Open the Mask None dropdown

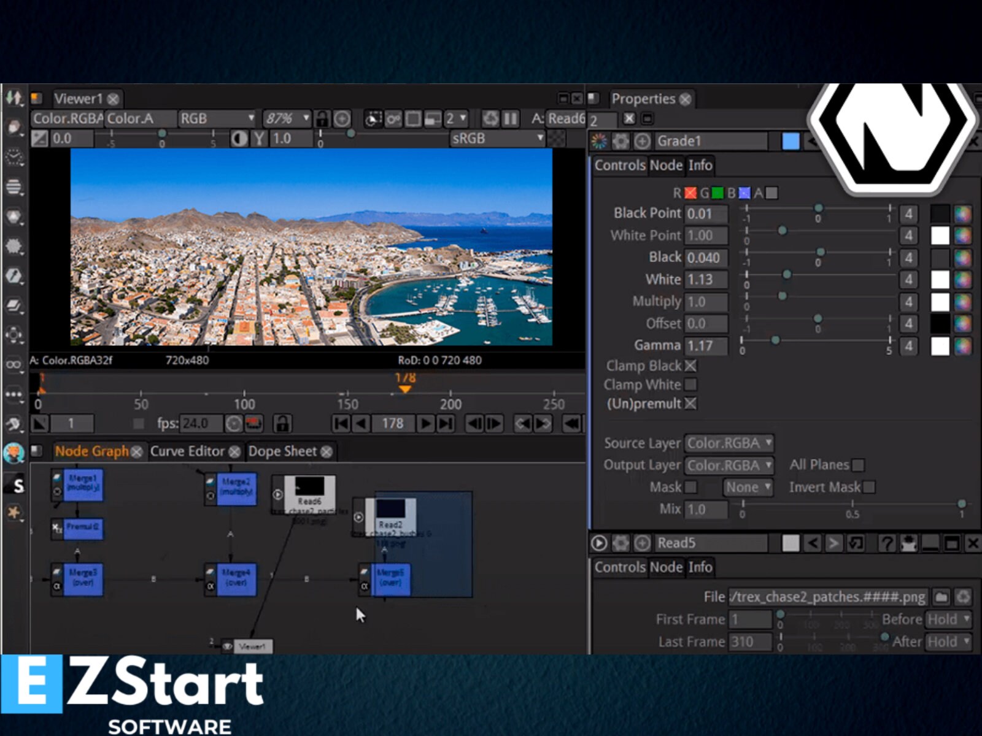748,487
